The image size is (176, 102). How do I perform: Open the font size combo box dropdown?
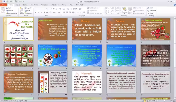51,9
